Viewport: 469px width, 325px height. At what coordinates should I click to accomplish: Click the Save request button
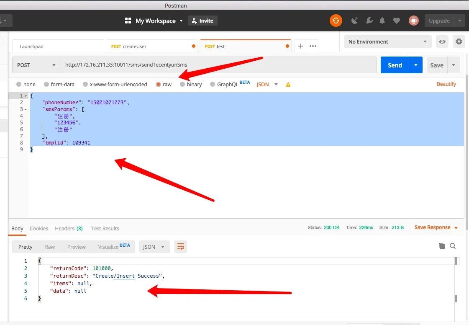[x=437, y=65]
